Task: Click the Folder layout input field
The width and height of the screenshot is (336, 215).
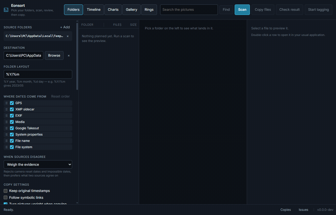Action: point(38,74)
